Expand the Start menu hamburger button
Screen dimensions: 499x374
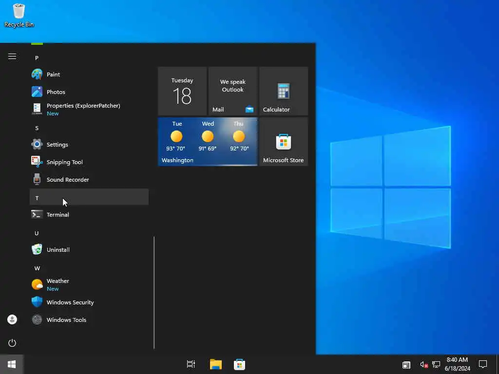(x=12, y=56)
